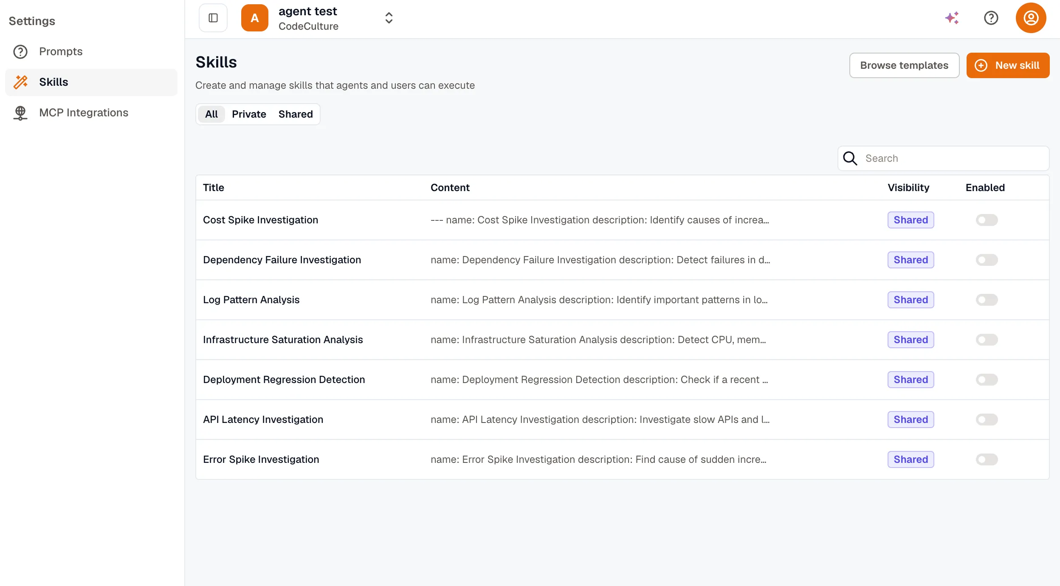
Task: Turn on API Latency Investigation skill
Action: click(987, 420)
